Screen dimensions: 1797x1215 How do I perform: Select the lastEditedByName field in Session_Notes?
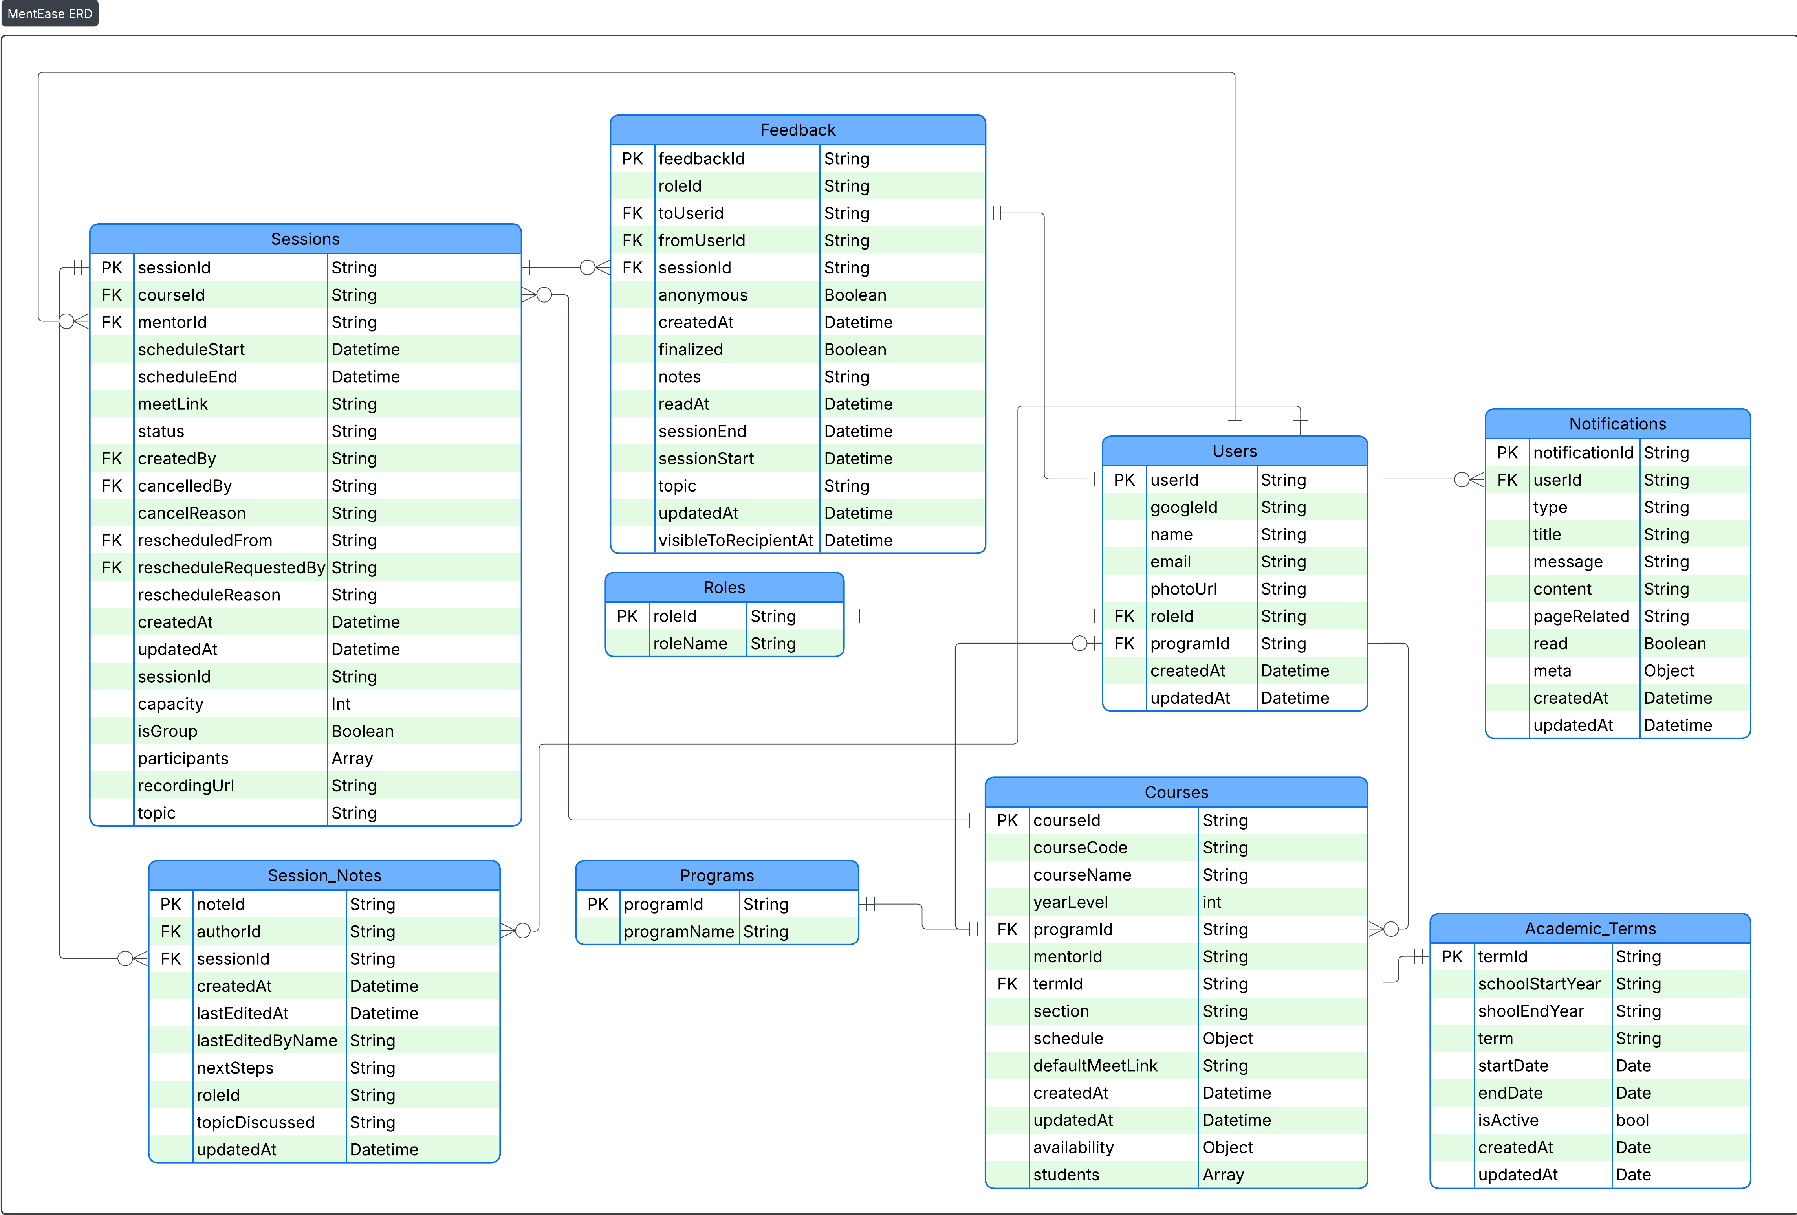(267, 1040)
